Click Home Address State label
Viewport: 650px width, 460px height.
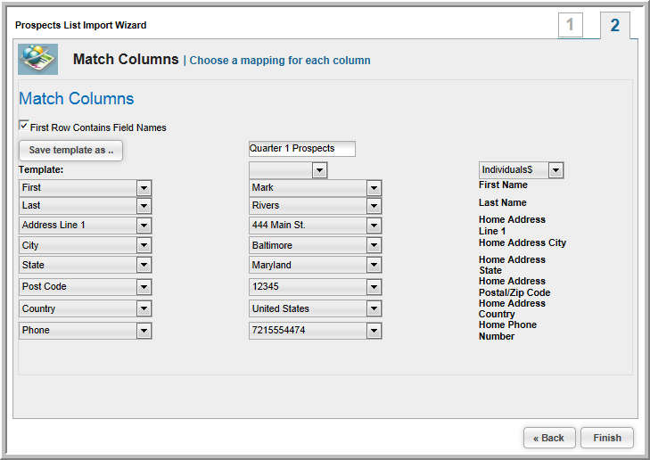click(x=512, y=265)
